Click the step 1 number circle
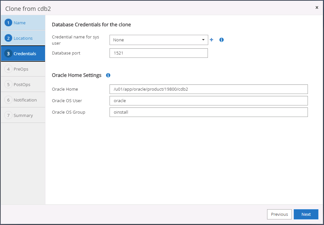 coord(9,23)
